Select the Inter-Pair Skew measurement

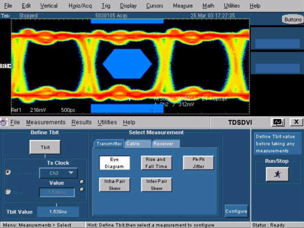[156, 184]
